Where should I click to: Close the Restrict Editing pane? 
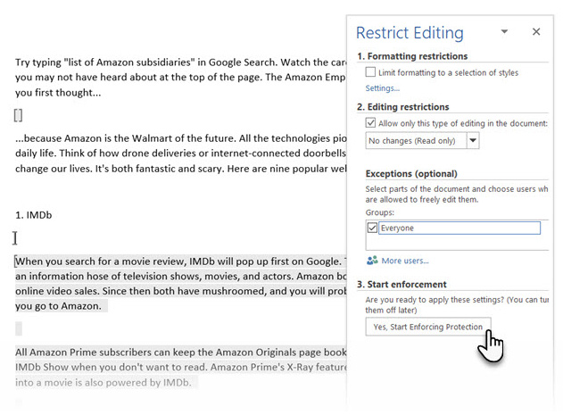536,32
